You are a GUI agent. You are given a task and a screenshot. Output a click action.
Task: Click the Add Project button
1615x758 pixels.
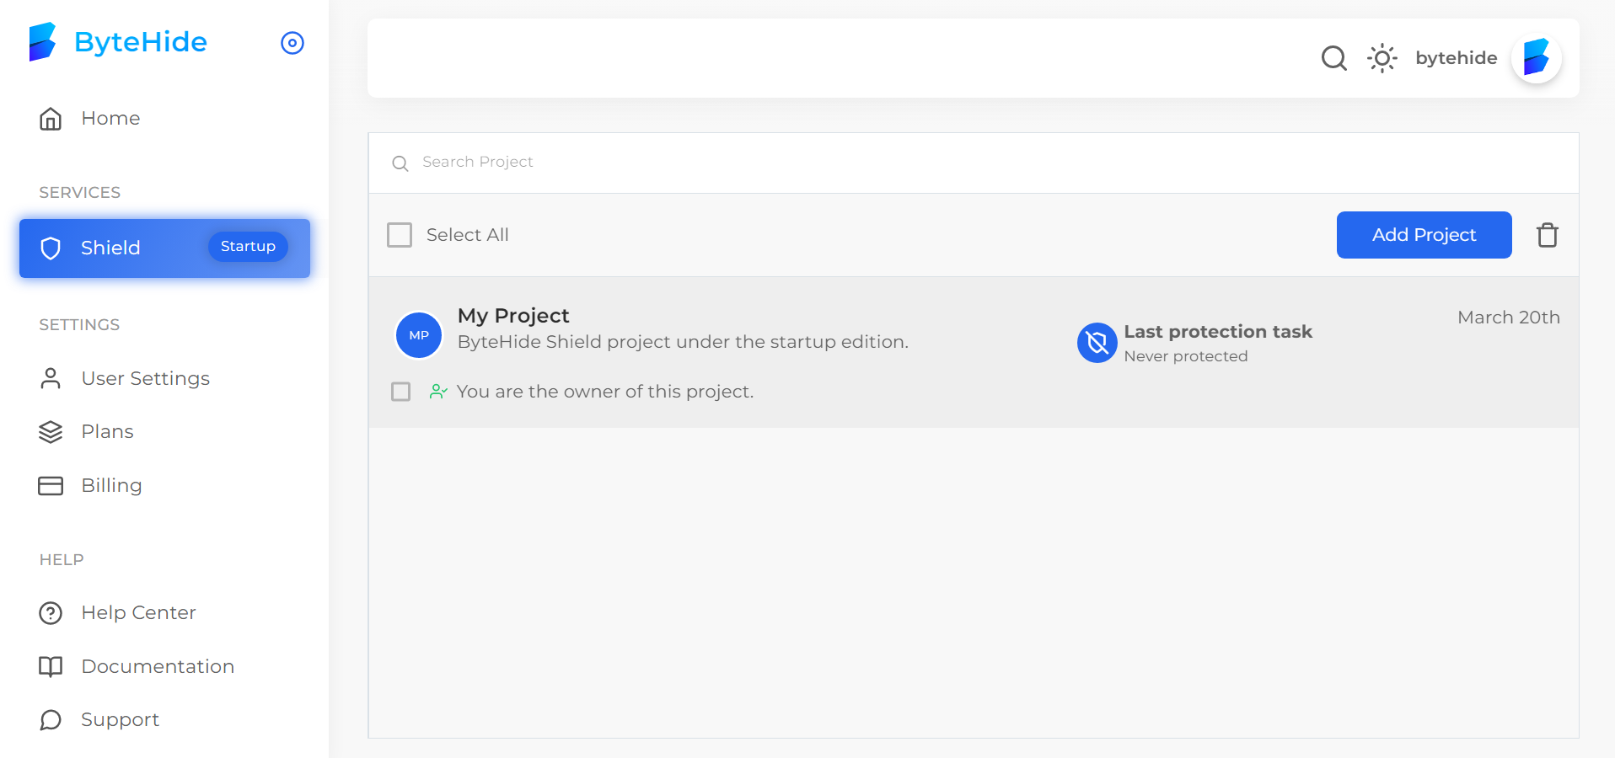point(1423,235)
